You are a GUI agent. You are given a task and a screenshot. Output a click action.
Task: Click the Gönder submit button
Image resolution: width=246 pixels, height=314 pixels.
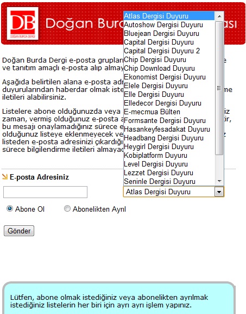point(19,231)
